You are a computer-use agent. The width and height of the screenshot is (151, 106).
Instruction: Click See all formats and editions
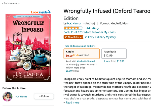80,46
